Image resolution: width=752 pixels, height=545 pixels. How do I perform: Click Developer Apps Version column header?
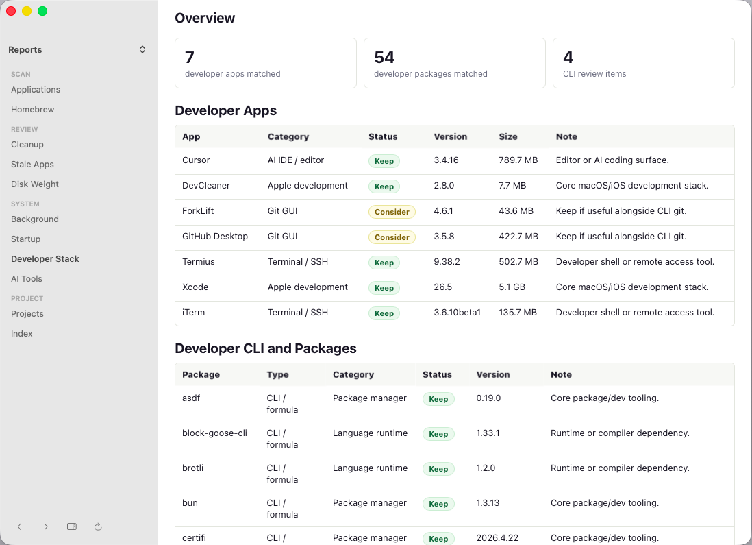[451, 137]
